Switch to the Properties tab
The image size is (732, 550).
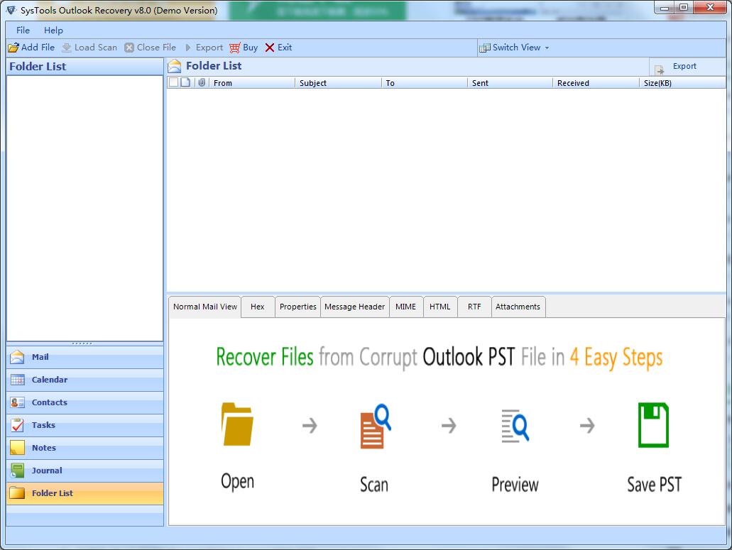[x=298, y=307]
